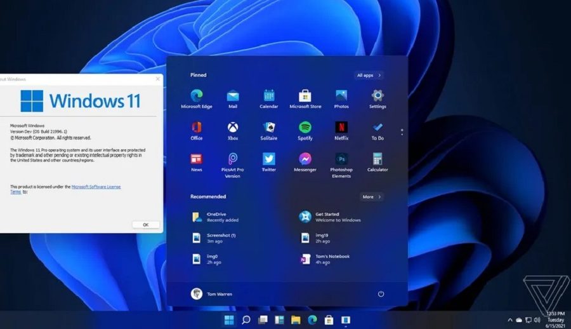Open the Netflix app icon
Image resolution: width=571 pixels, height=329 pixels.
pos(341,127)
